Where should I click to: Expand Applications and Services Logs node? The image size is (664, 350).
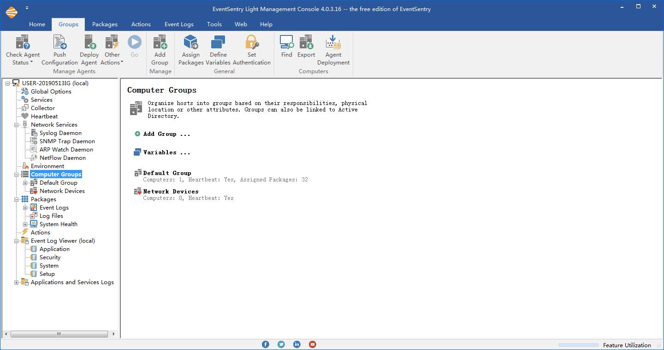pyautogui.click(x=17, y=282)
